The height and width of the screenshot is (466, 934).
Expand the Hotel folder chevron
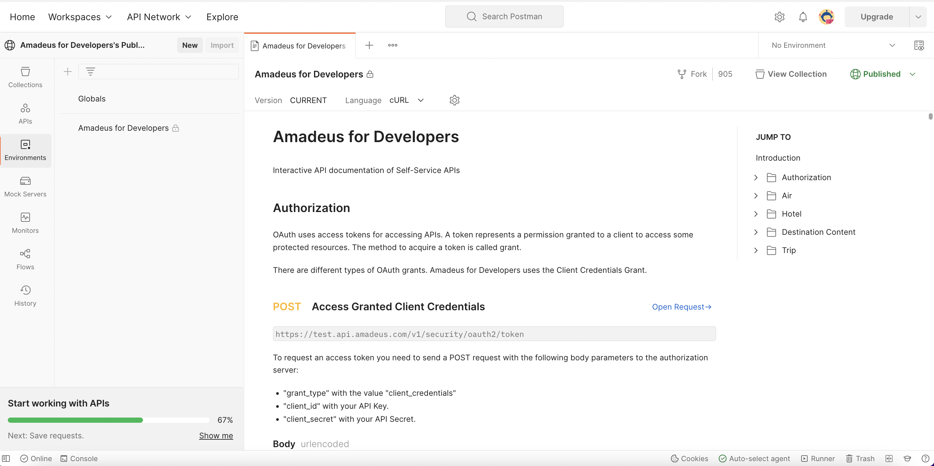[756, 214]
